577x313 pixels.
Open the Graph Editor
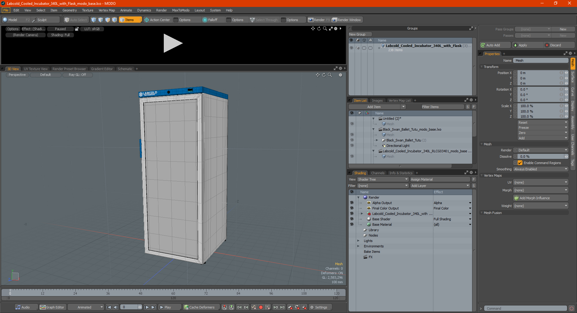[x=52, y=307]
